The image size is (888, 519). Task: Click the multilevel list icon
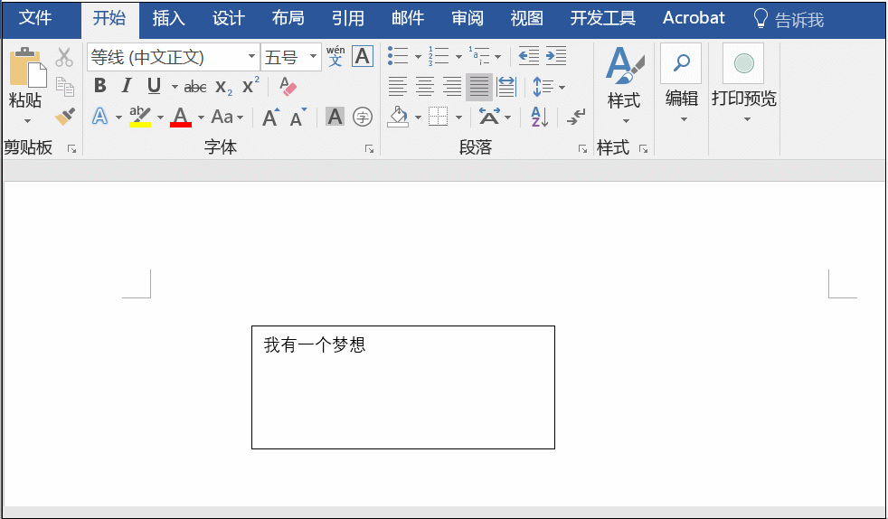479,56
